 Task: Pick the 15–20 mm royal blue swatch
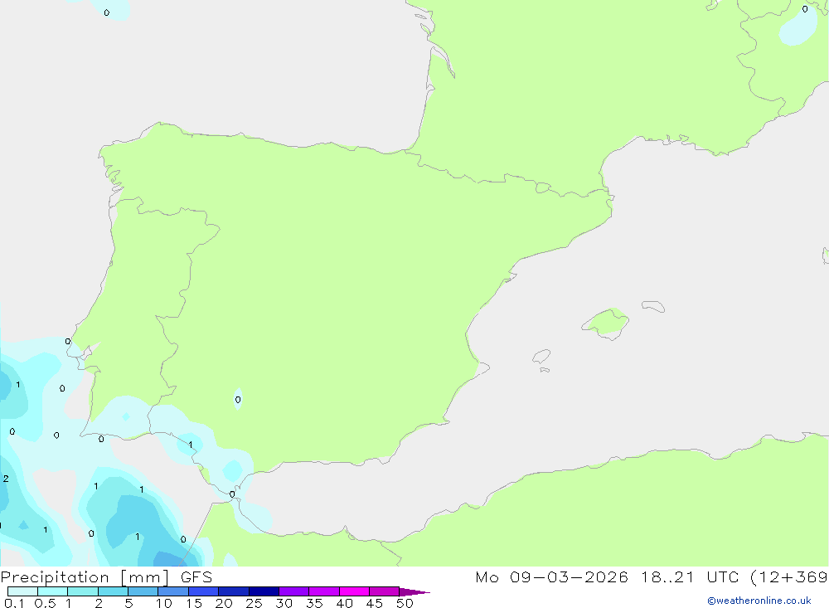(204, 591)
